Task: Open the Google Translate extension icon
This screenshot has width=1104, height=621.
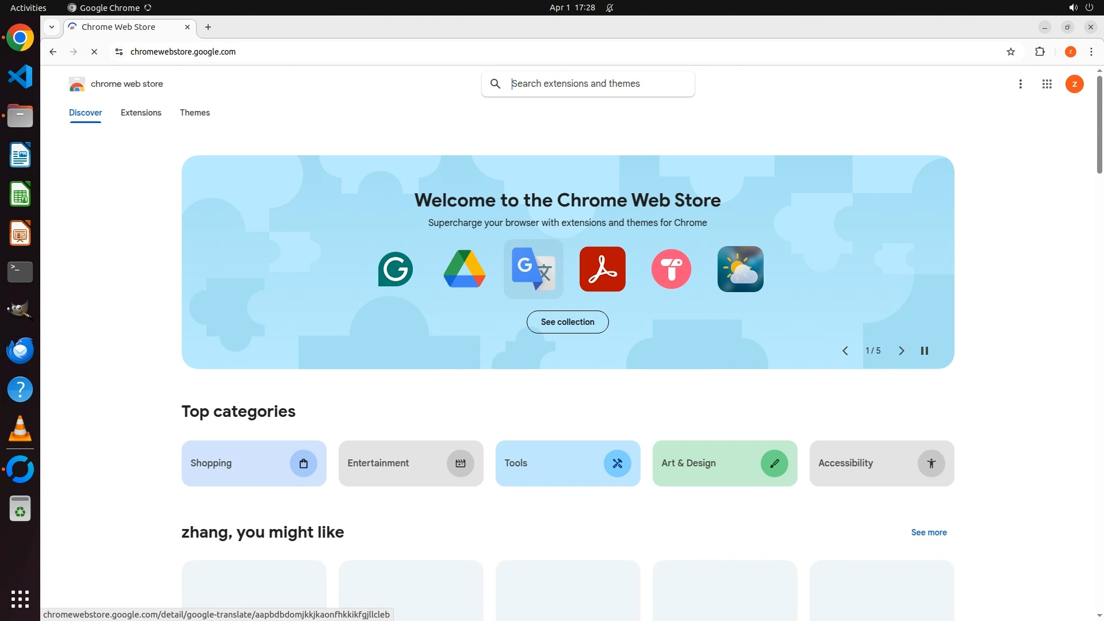Action: pyautogui.click(x=534, y=269)
